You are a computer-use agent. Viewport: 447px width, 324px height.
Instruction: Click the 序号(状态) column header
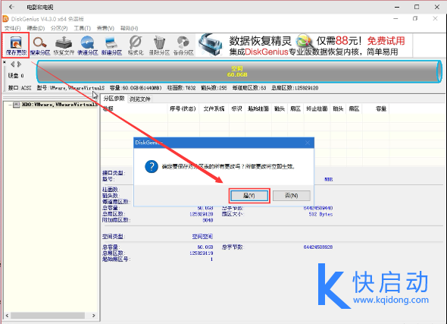183,109
